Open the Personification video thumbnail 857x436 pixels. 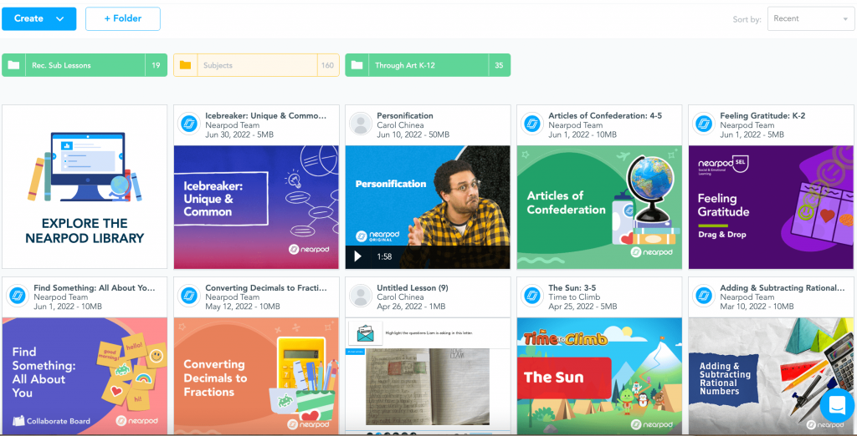[428, 207]
